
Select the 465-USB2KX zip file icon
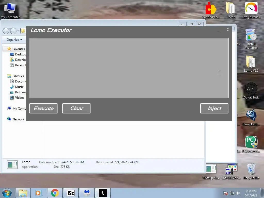pos(231,171)
